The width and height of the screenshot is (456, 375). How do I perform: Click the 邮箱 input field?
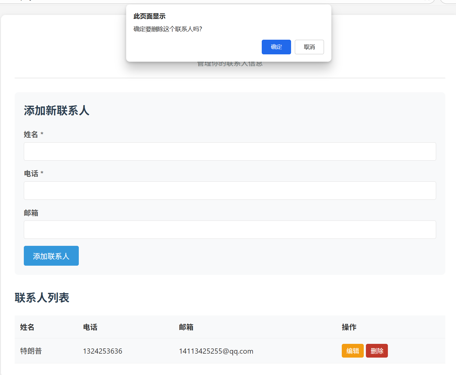coord(230,229)
